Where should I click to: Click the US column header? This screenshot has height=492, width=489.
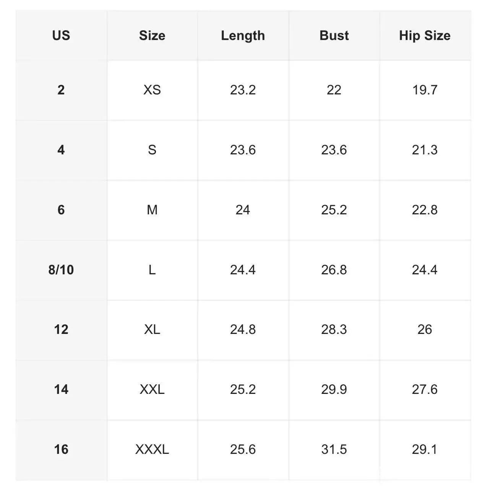61,36
